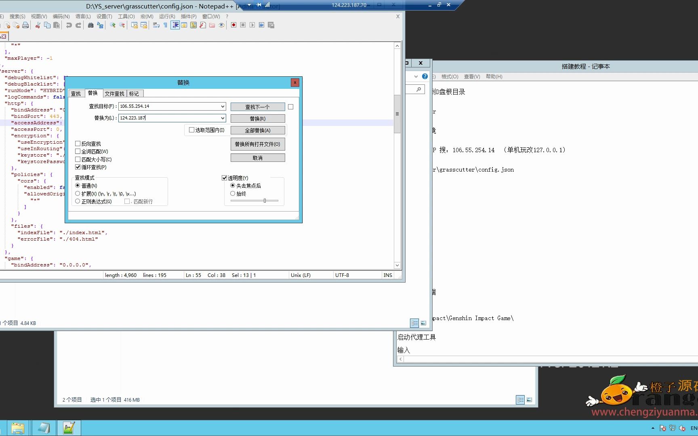Open the 语言(L) menu

[83, 17]
